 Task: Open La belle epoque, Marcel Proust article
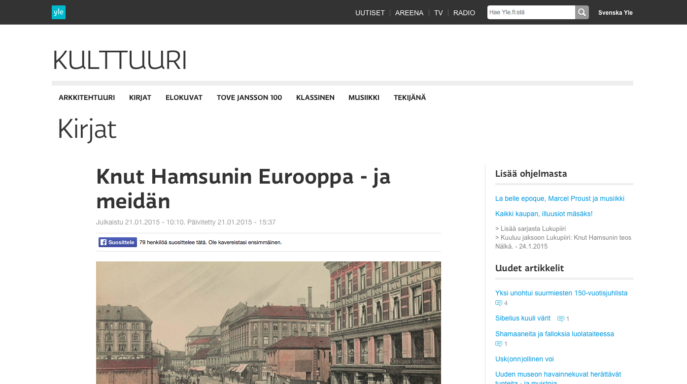tap(559, 198)
